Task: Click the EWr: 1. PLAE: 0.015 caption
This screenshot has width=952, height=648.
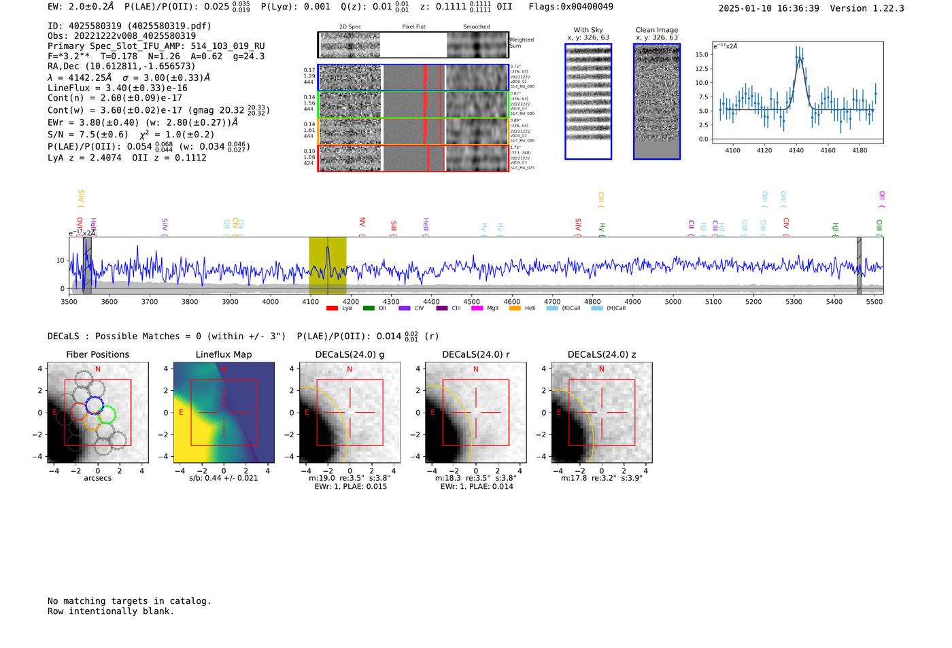Action: (350, 486)
